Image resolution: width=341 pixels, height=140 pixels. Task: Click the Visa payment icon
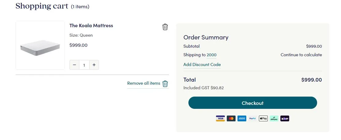pos(220,119)
